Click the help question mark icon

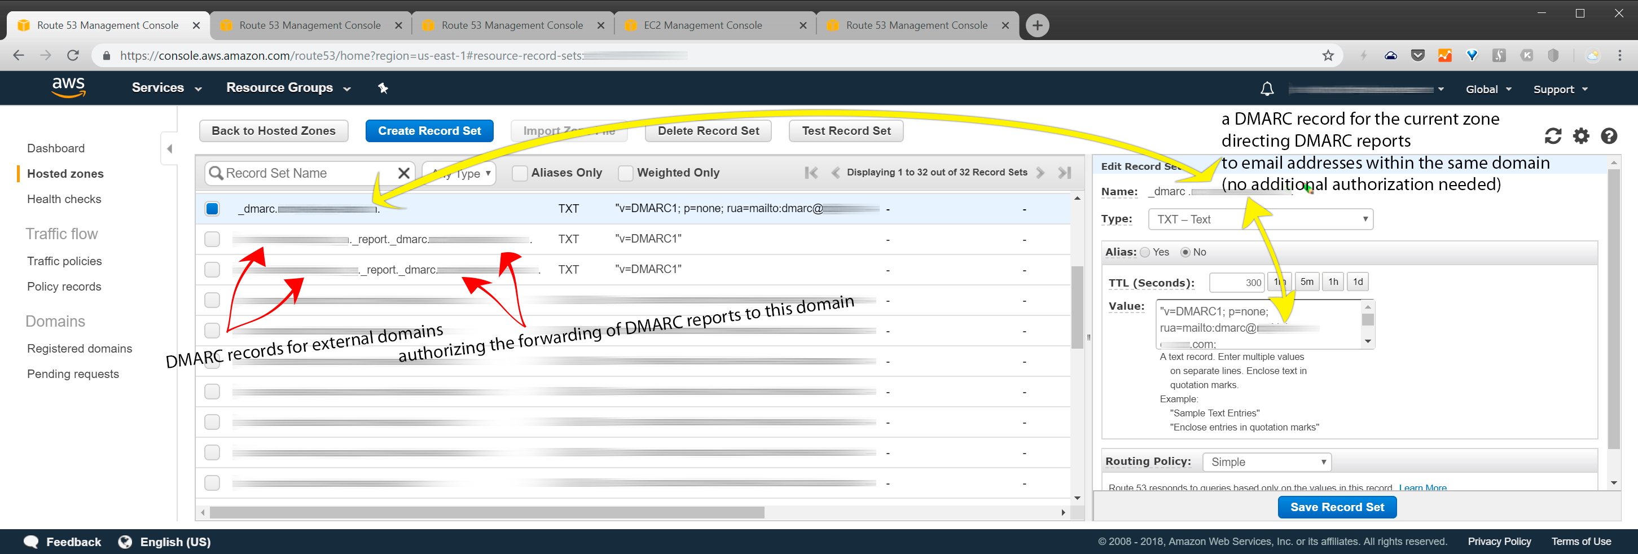[1609, 136]
